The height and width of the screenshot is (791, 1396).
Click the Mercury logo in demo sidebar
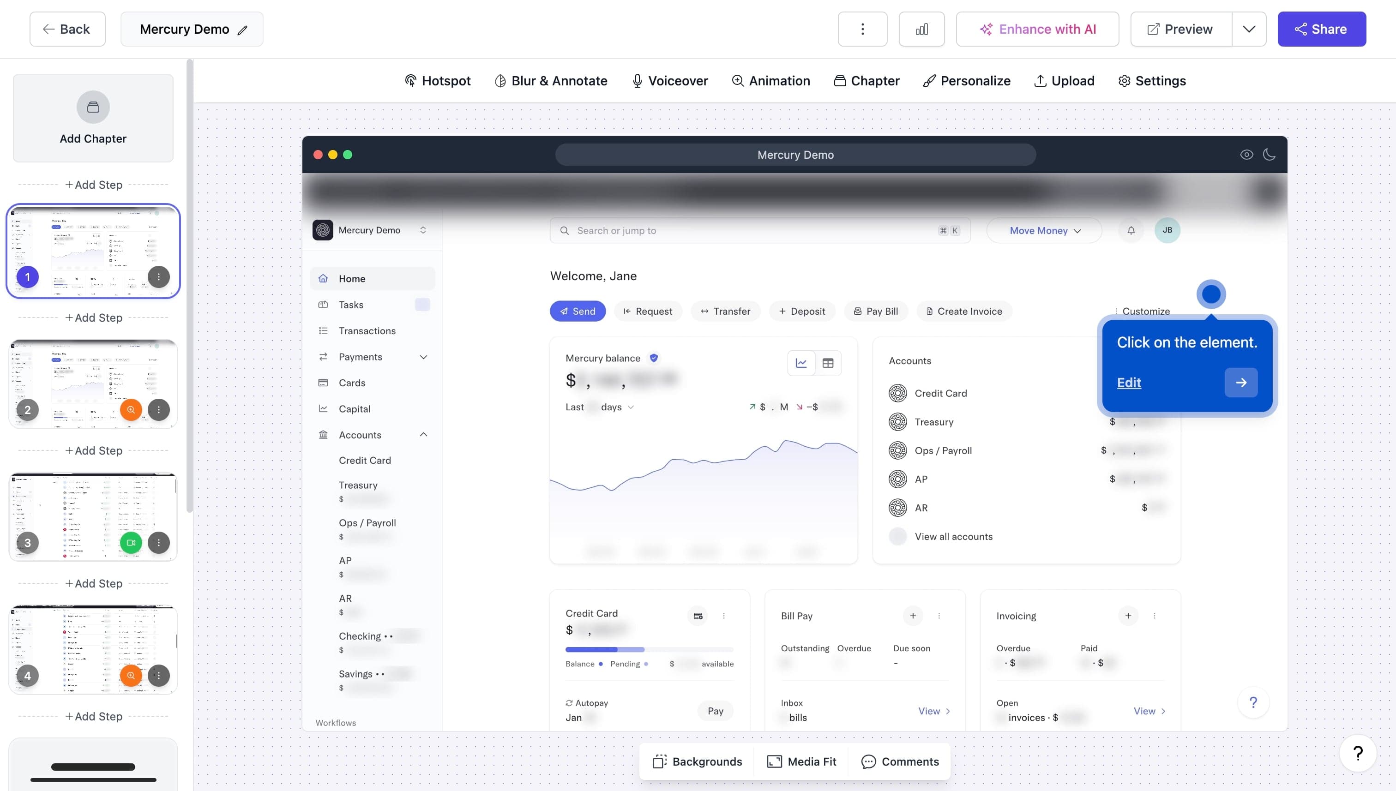(x=323, y=230)
